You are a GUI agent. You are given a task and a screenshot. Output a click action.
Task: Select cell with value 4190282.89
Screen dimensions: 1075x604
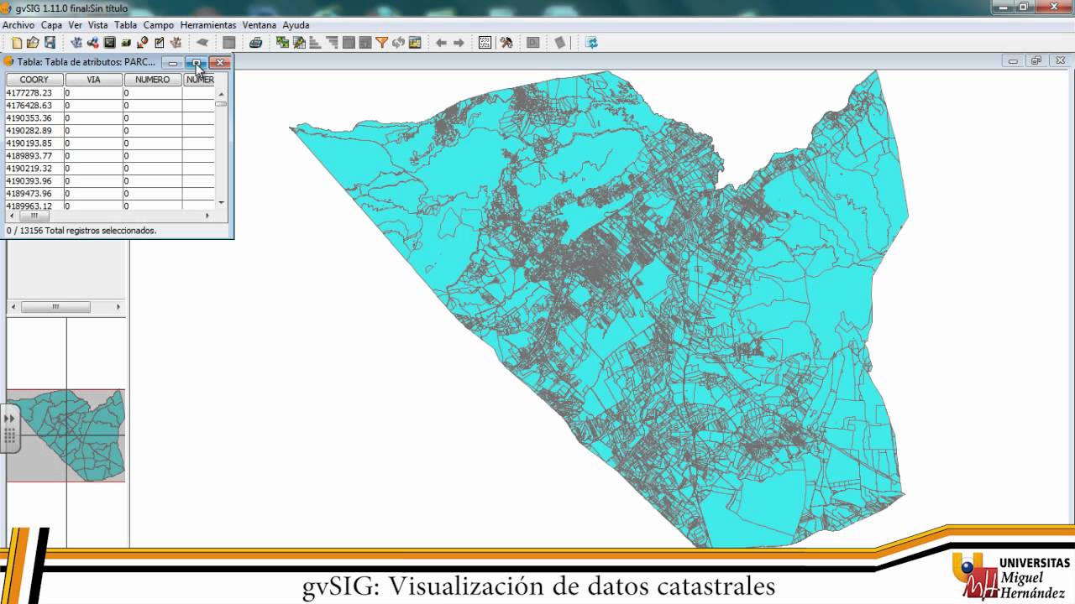[x=34, y=131]
